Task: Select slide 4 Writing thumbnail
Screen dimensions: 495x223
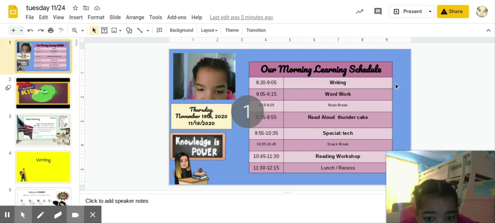Action: (43, 167)
